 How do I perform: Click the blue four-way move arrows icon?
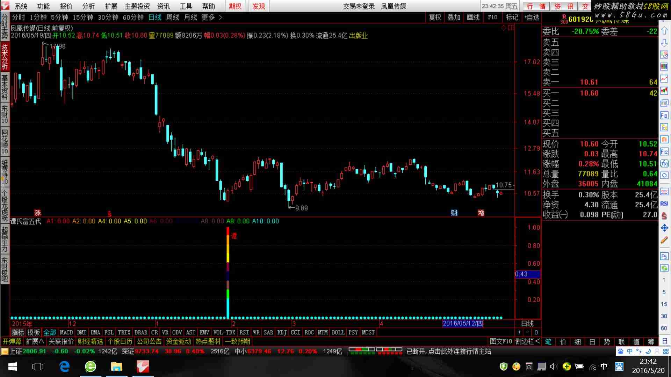(664, 228)
